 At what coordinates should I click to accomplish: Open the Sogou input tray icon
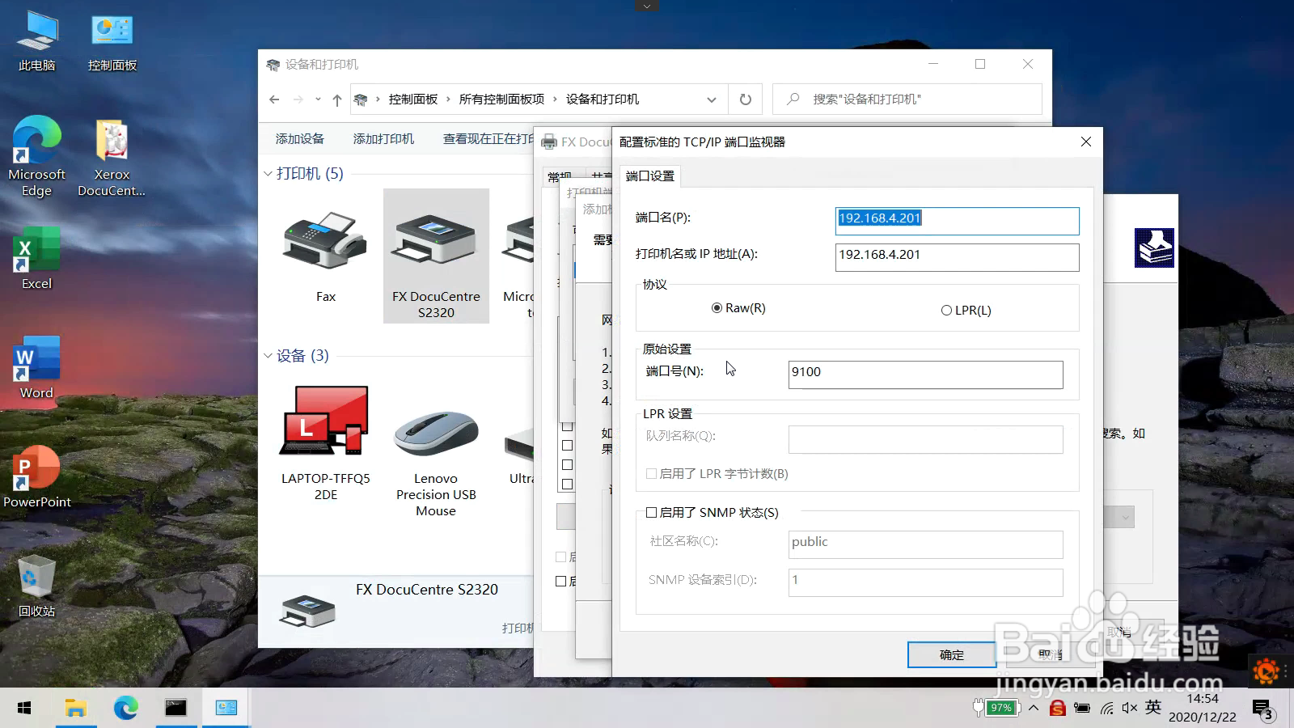(x=1057, y=708)
